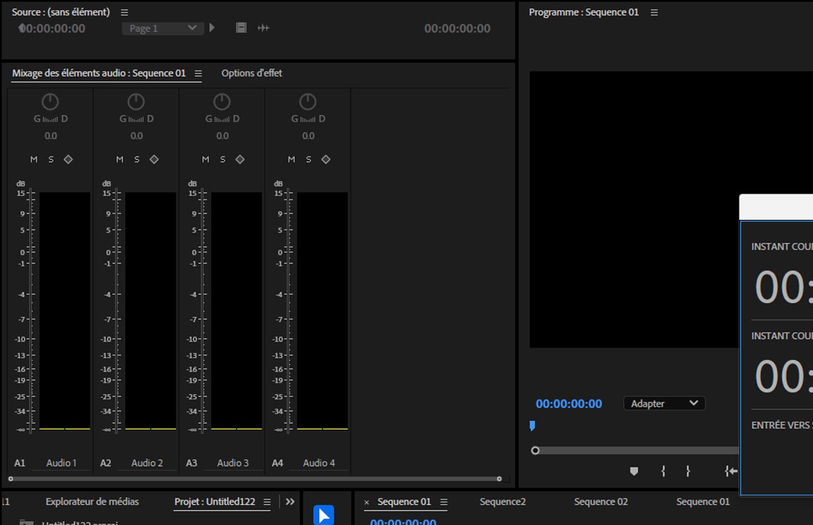Jump to the In point icon
Screen dimensions: 813x525
pyautogui.click(x=731, y=471)
